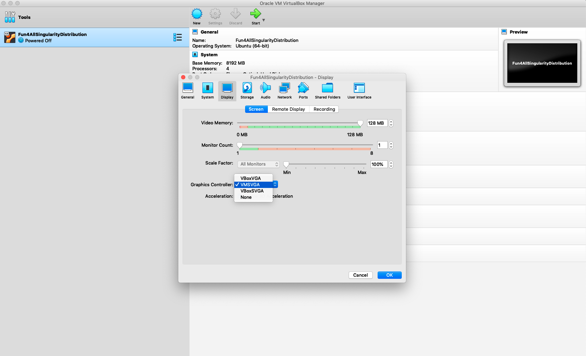Open the Tools icon in sidebar
586x356 pixels.
pyautogui.click(x=10, y=17)
